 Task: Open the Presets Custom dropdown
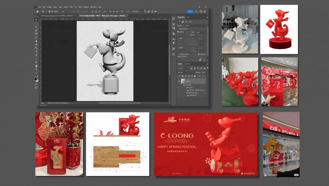pyautogui.click(x=195, y=26)
